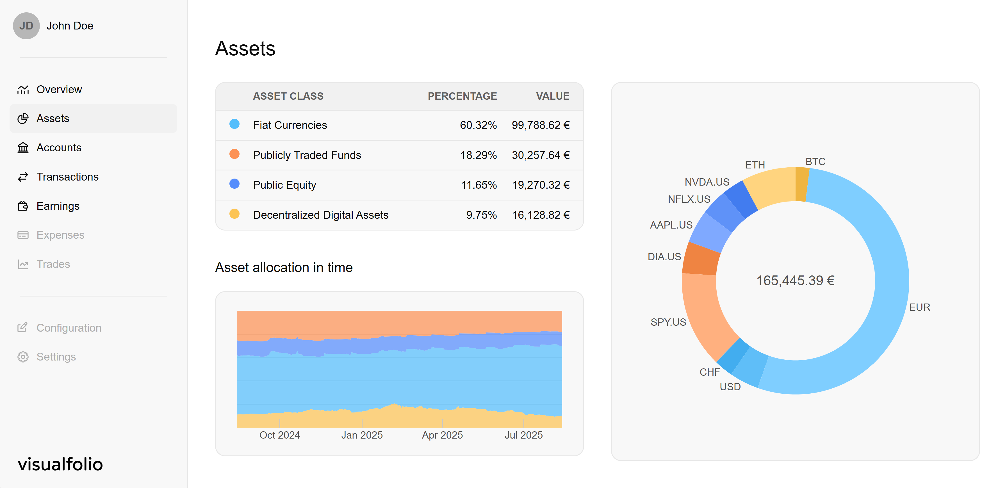
Task: Click the JD avatar for John Doe
Action: pyautogui.click(x=26, y=26)
